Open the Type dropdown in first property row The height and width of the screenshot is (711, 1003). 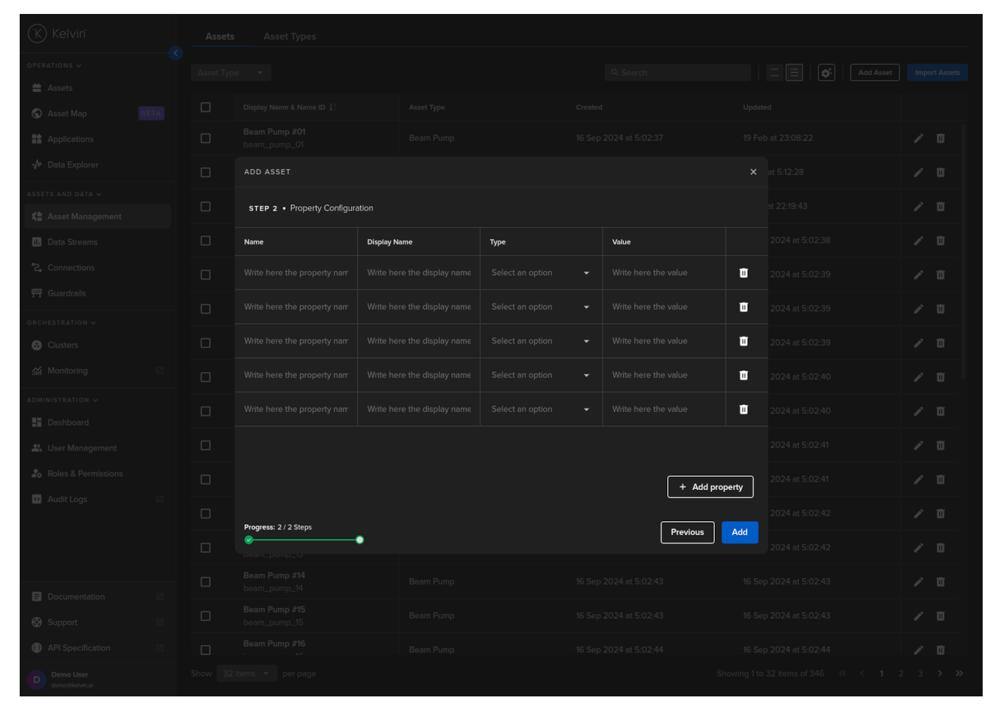coord(540,273)
